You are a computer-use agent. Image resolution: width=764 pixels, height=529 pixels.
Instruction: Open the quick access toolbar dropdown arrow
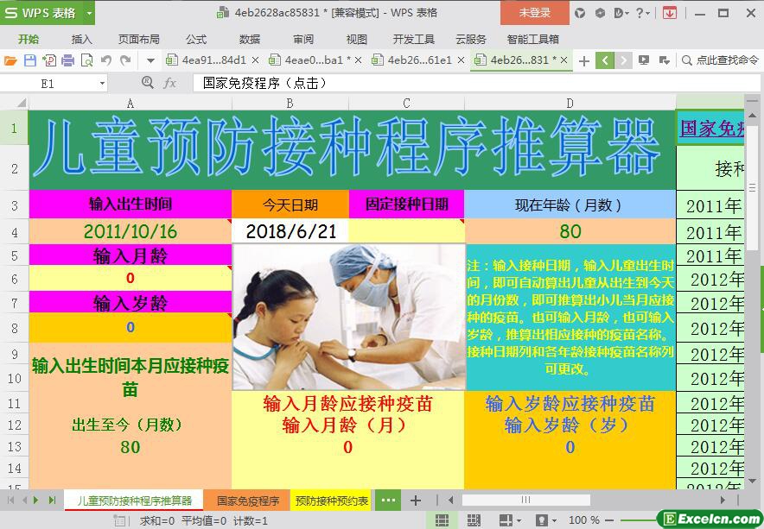coord(150,60)
